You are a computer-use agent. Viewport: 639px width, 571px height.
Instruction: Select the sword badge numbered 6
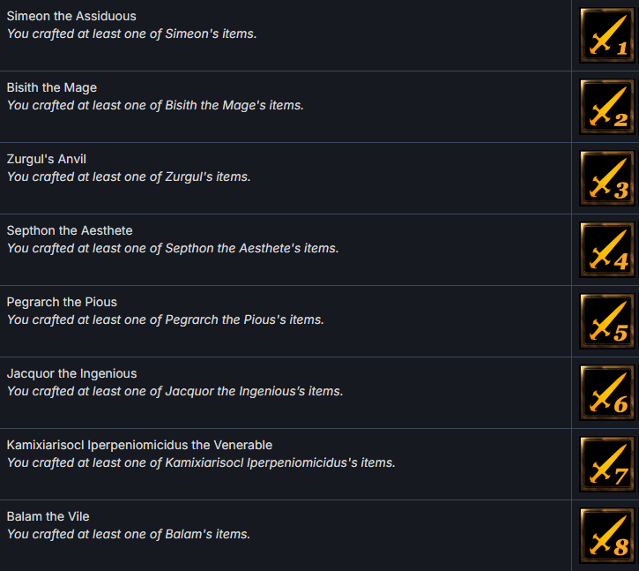608,393
